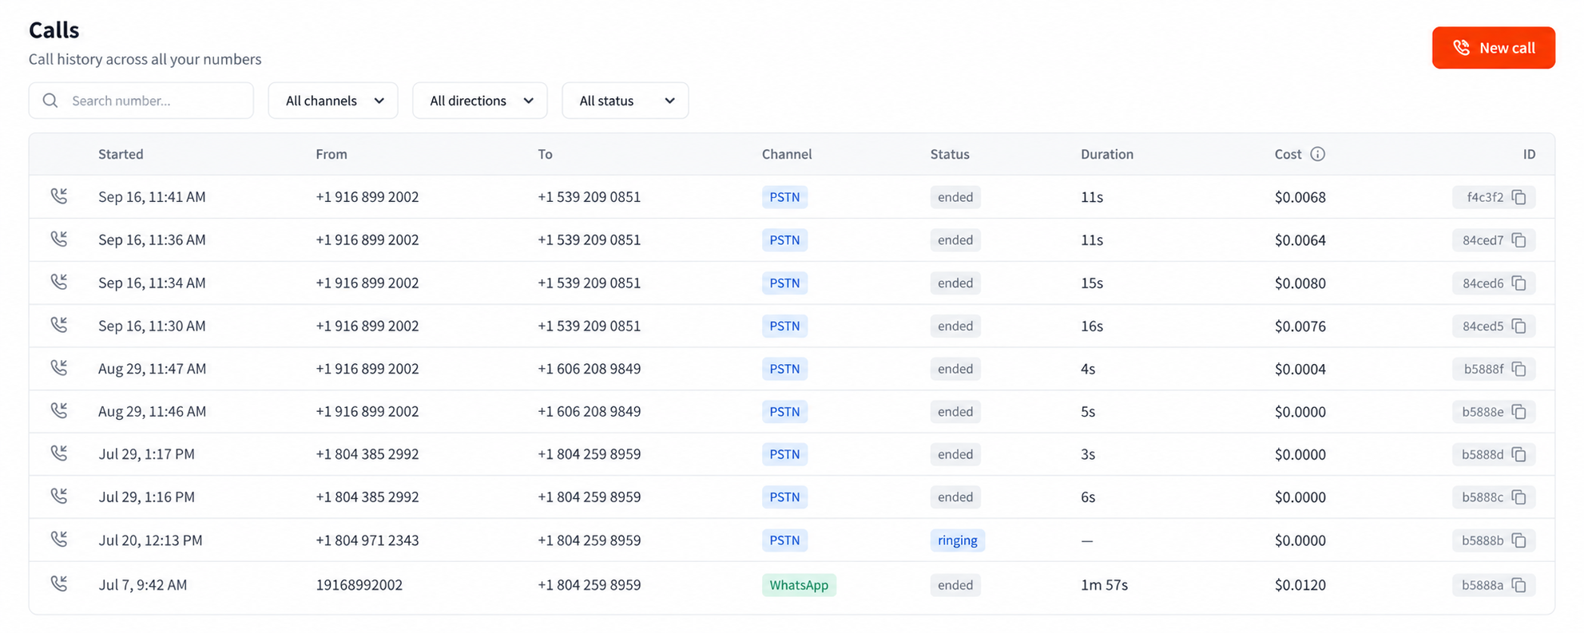Start a New call
The width and height of the screenshot is (1584, 633).
click(x=1493, y=48)
